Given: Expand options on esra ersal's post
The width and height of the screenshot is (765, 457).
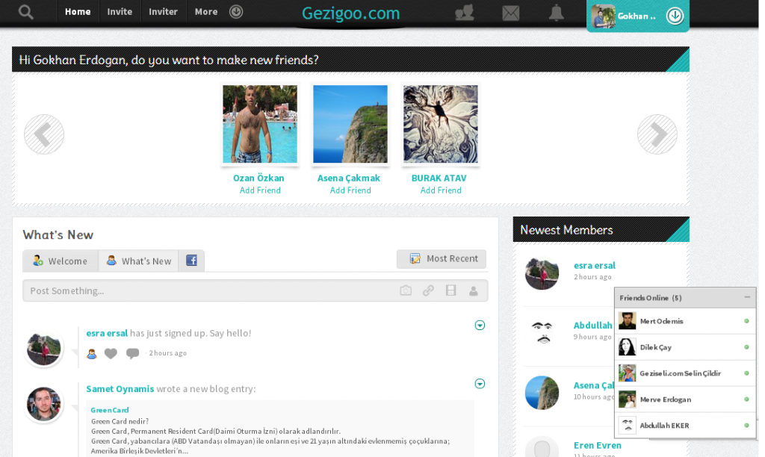Looking at the screenshot, I should [480, 325].
